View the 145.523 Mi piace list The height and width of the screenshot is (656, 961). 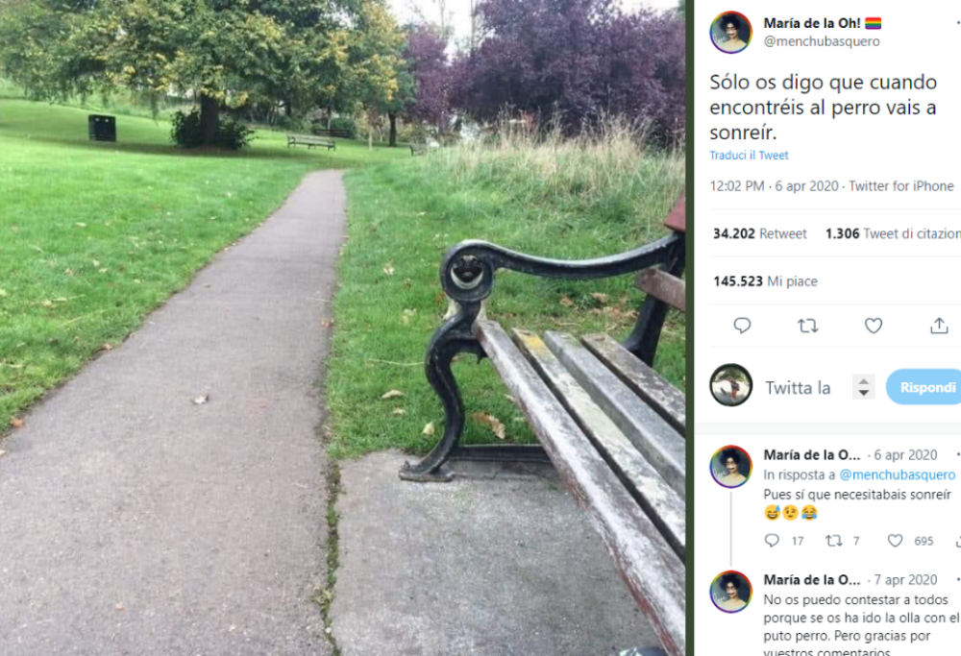[x=766, y=281]
